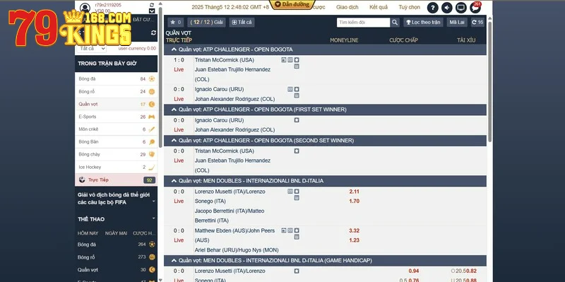Click the main page vertical scrollbar
This screenshot has width=565, height=282.
click(489, 79)
